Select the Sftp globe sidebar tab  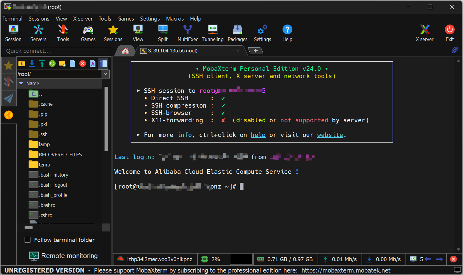(9, 115)
